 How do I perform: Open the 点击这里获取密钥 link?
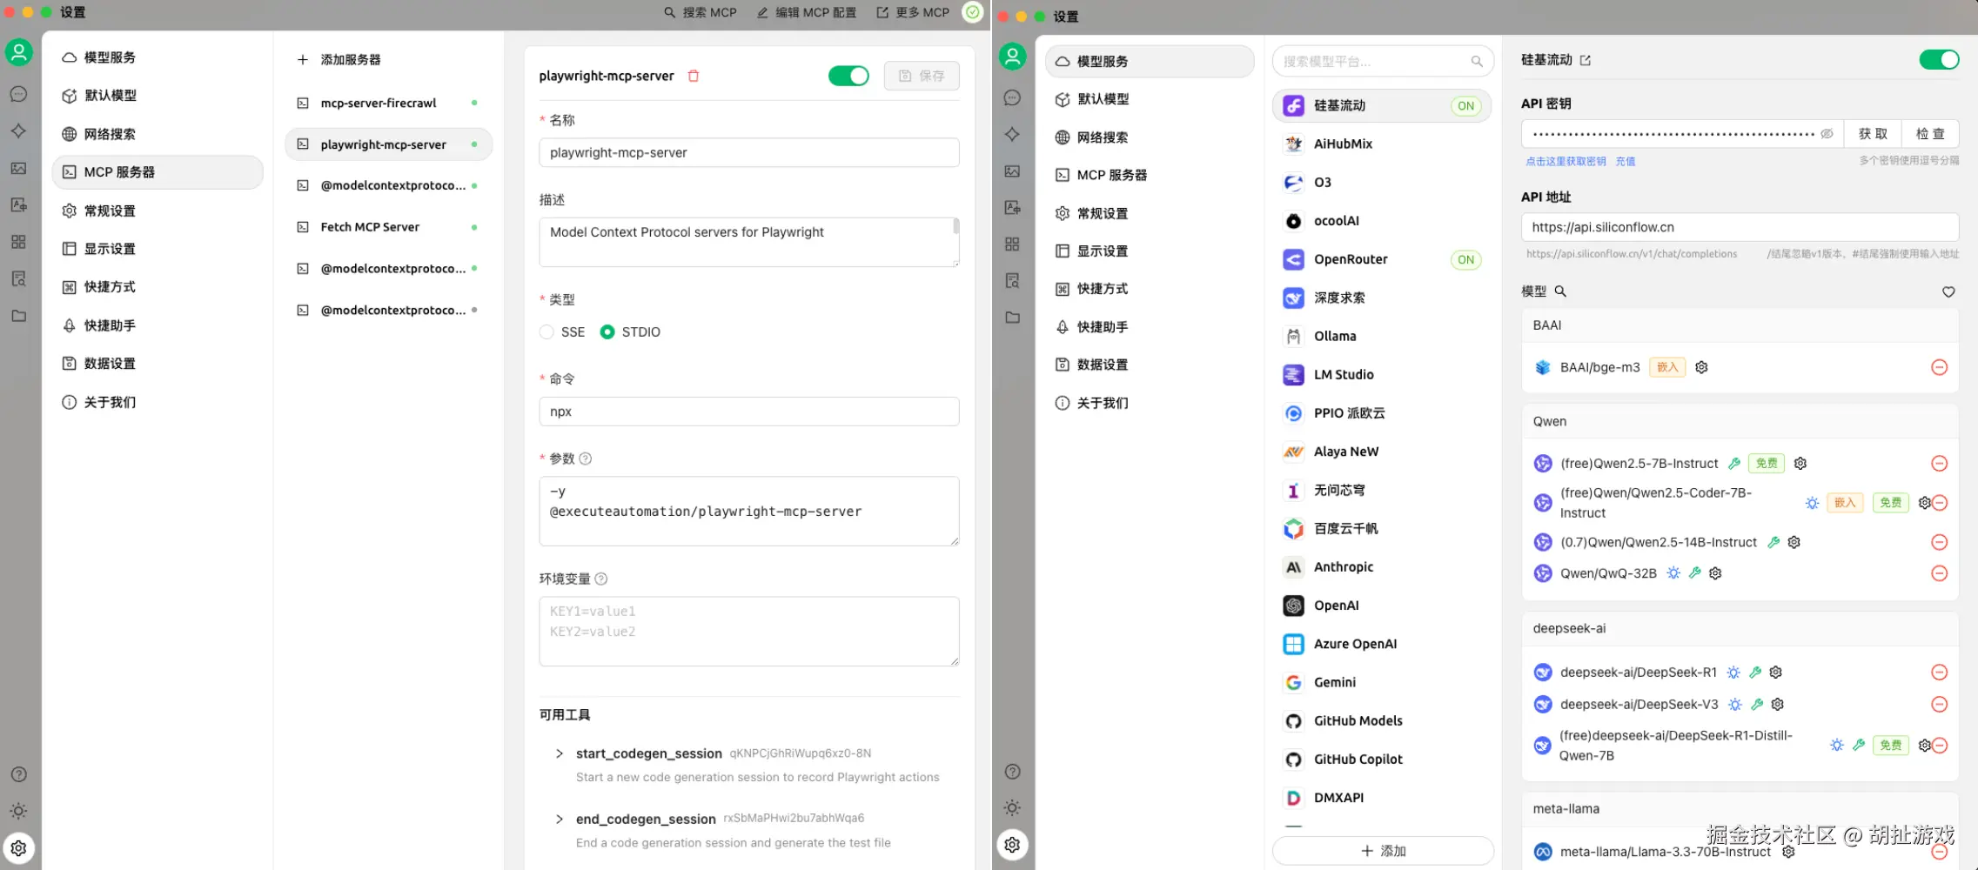point(1566,161)
